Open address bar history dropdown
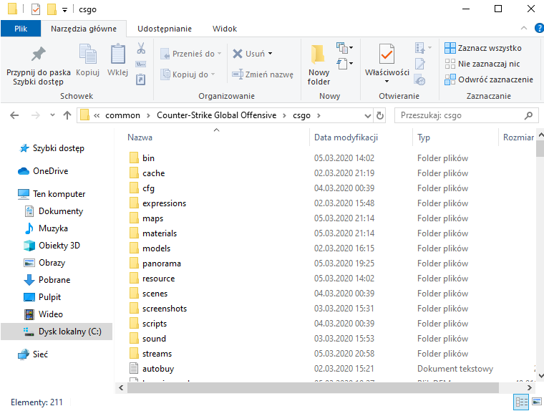This screenshot has height=411, width=544. [368, 115]
